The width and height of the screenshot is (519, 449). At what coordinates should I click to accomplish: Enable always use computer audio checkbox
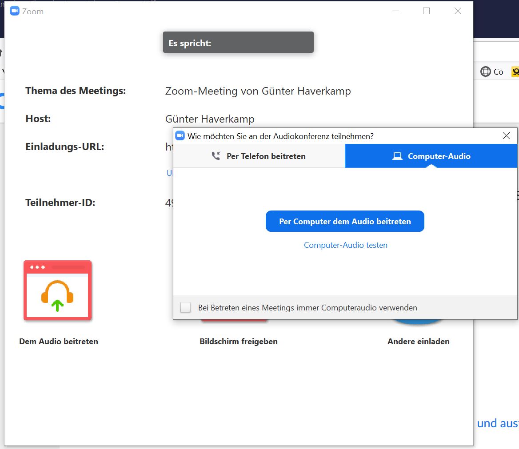pyautogui.click(x=185, y=307)
